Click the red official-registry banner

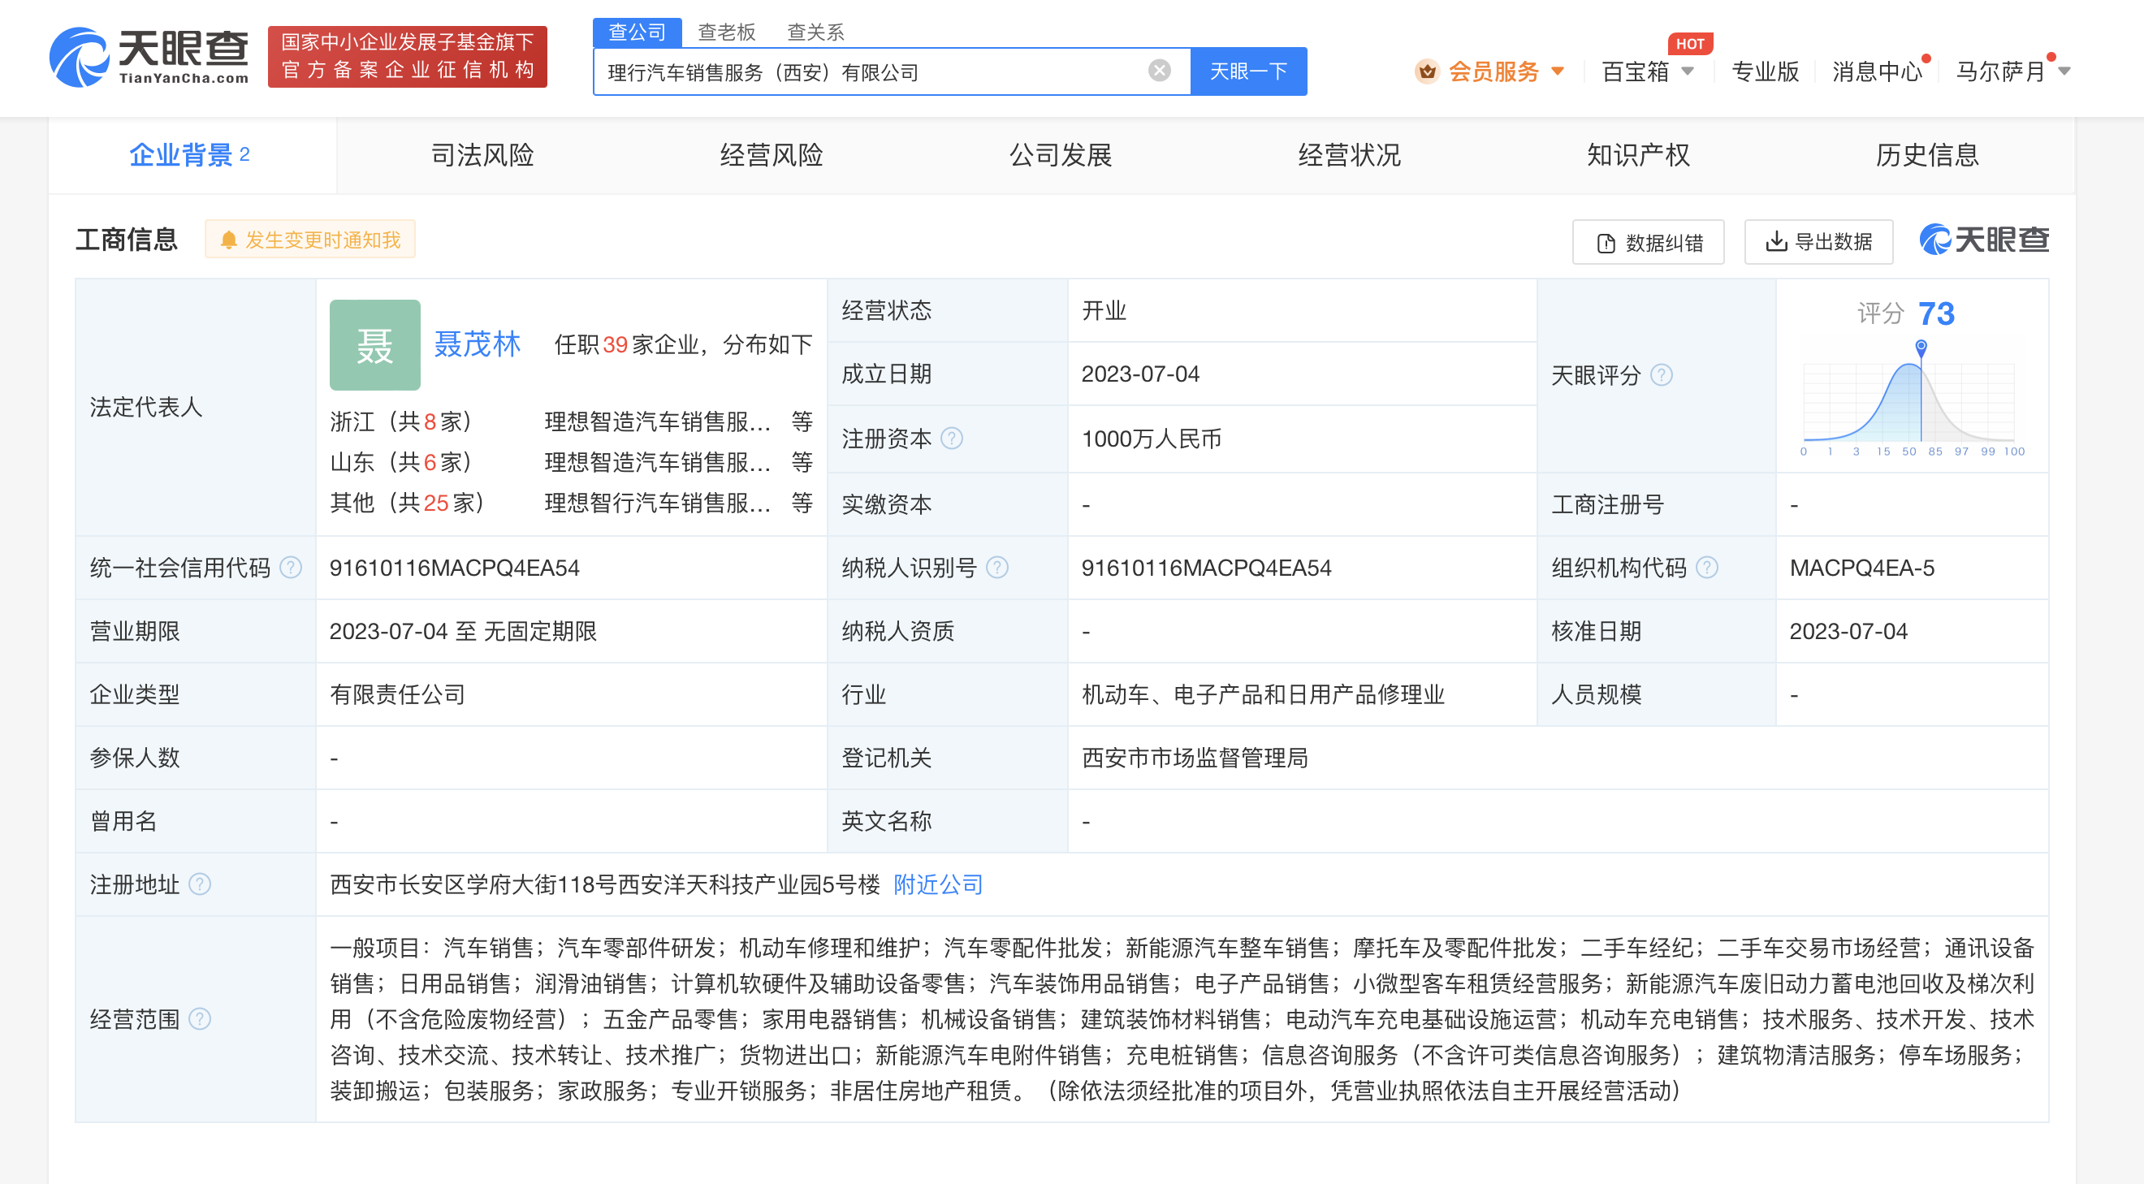407,57
